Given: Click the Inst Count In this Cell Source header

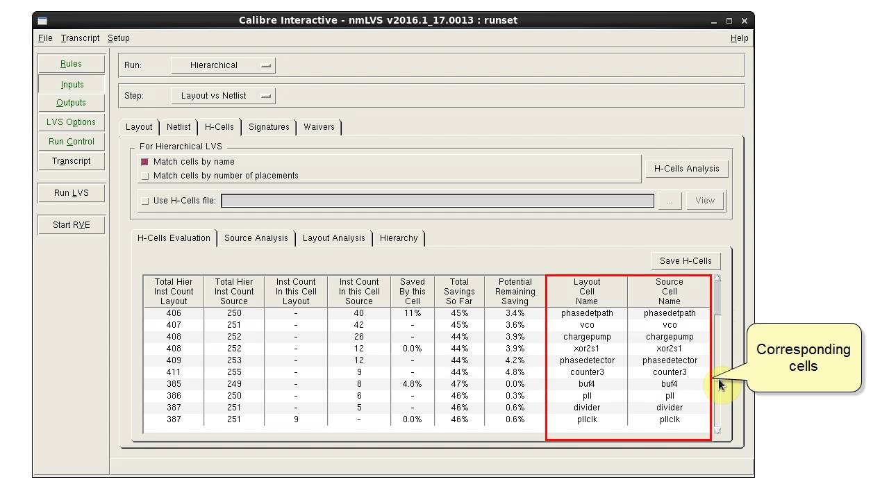Looking at the screenshot, I should pyautogui.click(x=359, y=292).
